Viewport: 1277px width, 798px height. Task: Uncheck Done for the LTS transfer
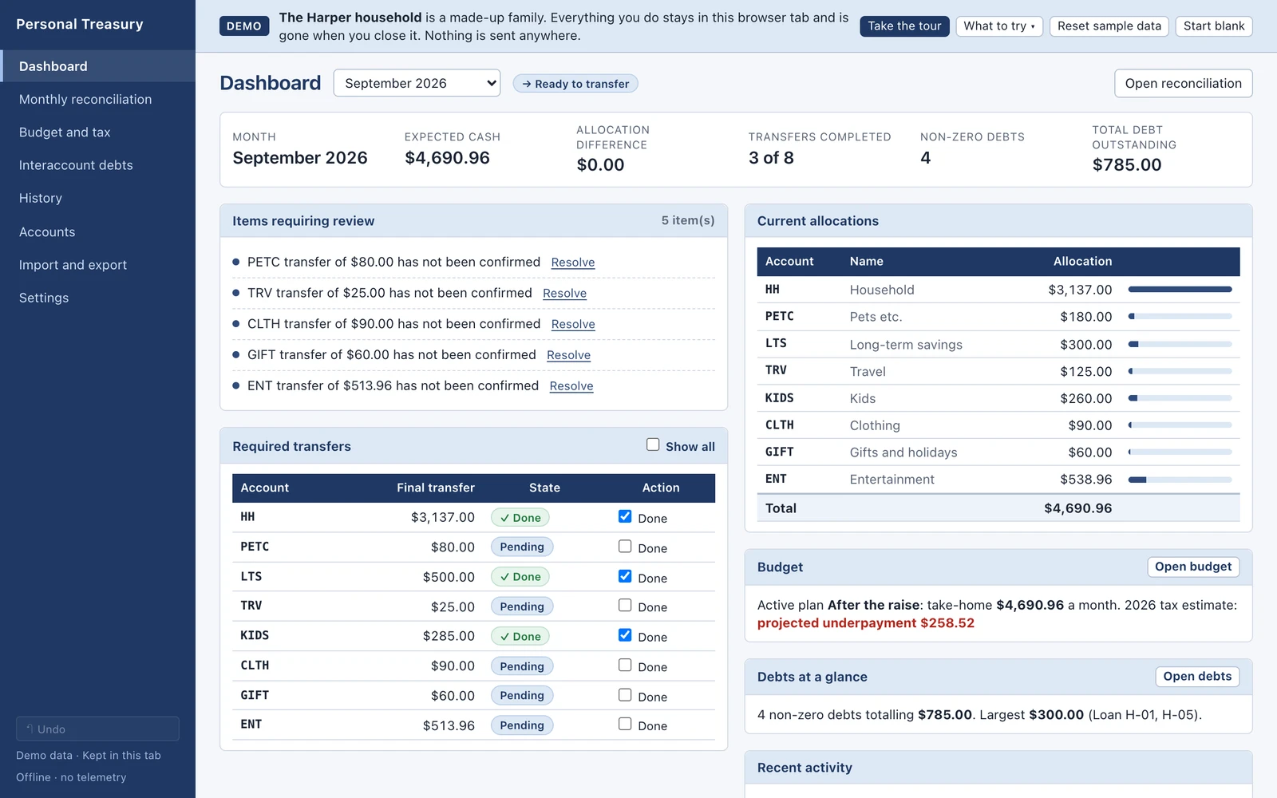point(625,576)
